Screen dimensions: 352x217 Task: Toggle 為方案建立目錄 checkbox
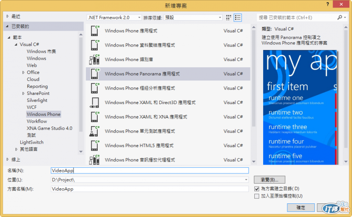257,189
